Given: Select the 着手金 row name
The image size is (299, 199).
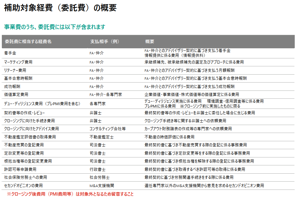Looking at the screenshot, I should point(10,53).
